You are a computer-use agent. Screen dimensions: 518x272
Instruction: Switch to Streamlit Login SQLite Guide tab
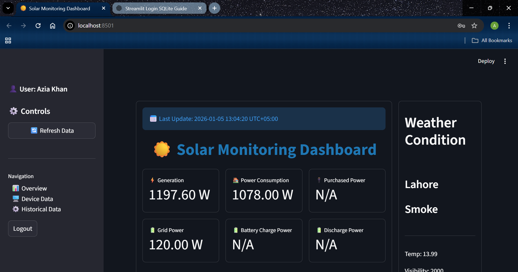tap(156, 8)
